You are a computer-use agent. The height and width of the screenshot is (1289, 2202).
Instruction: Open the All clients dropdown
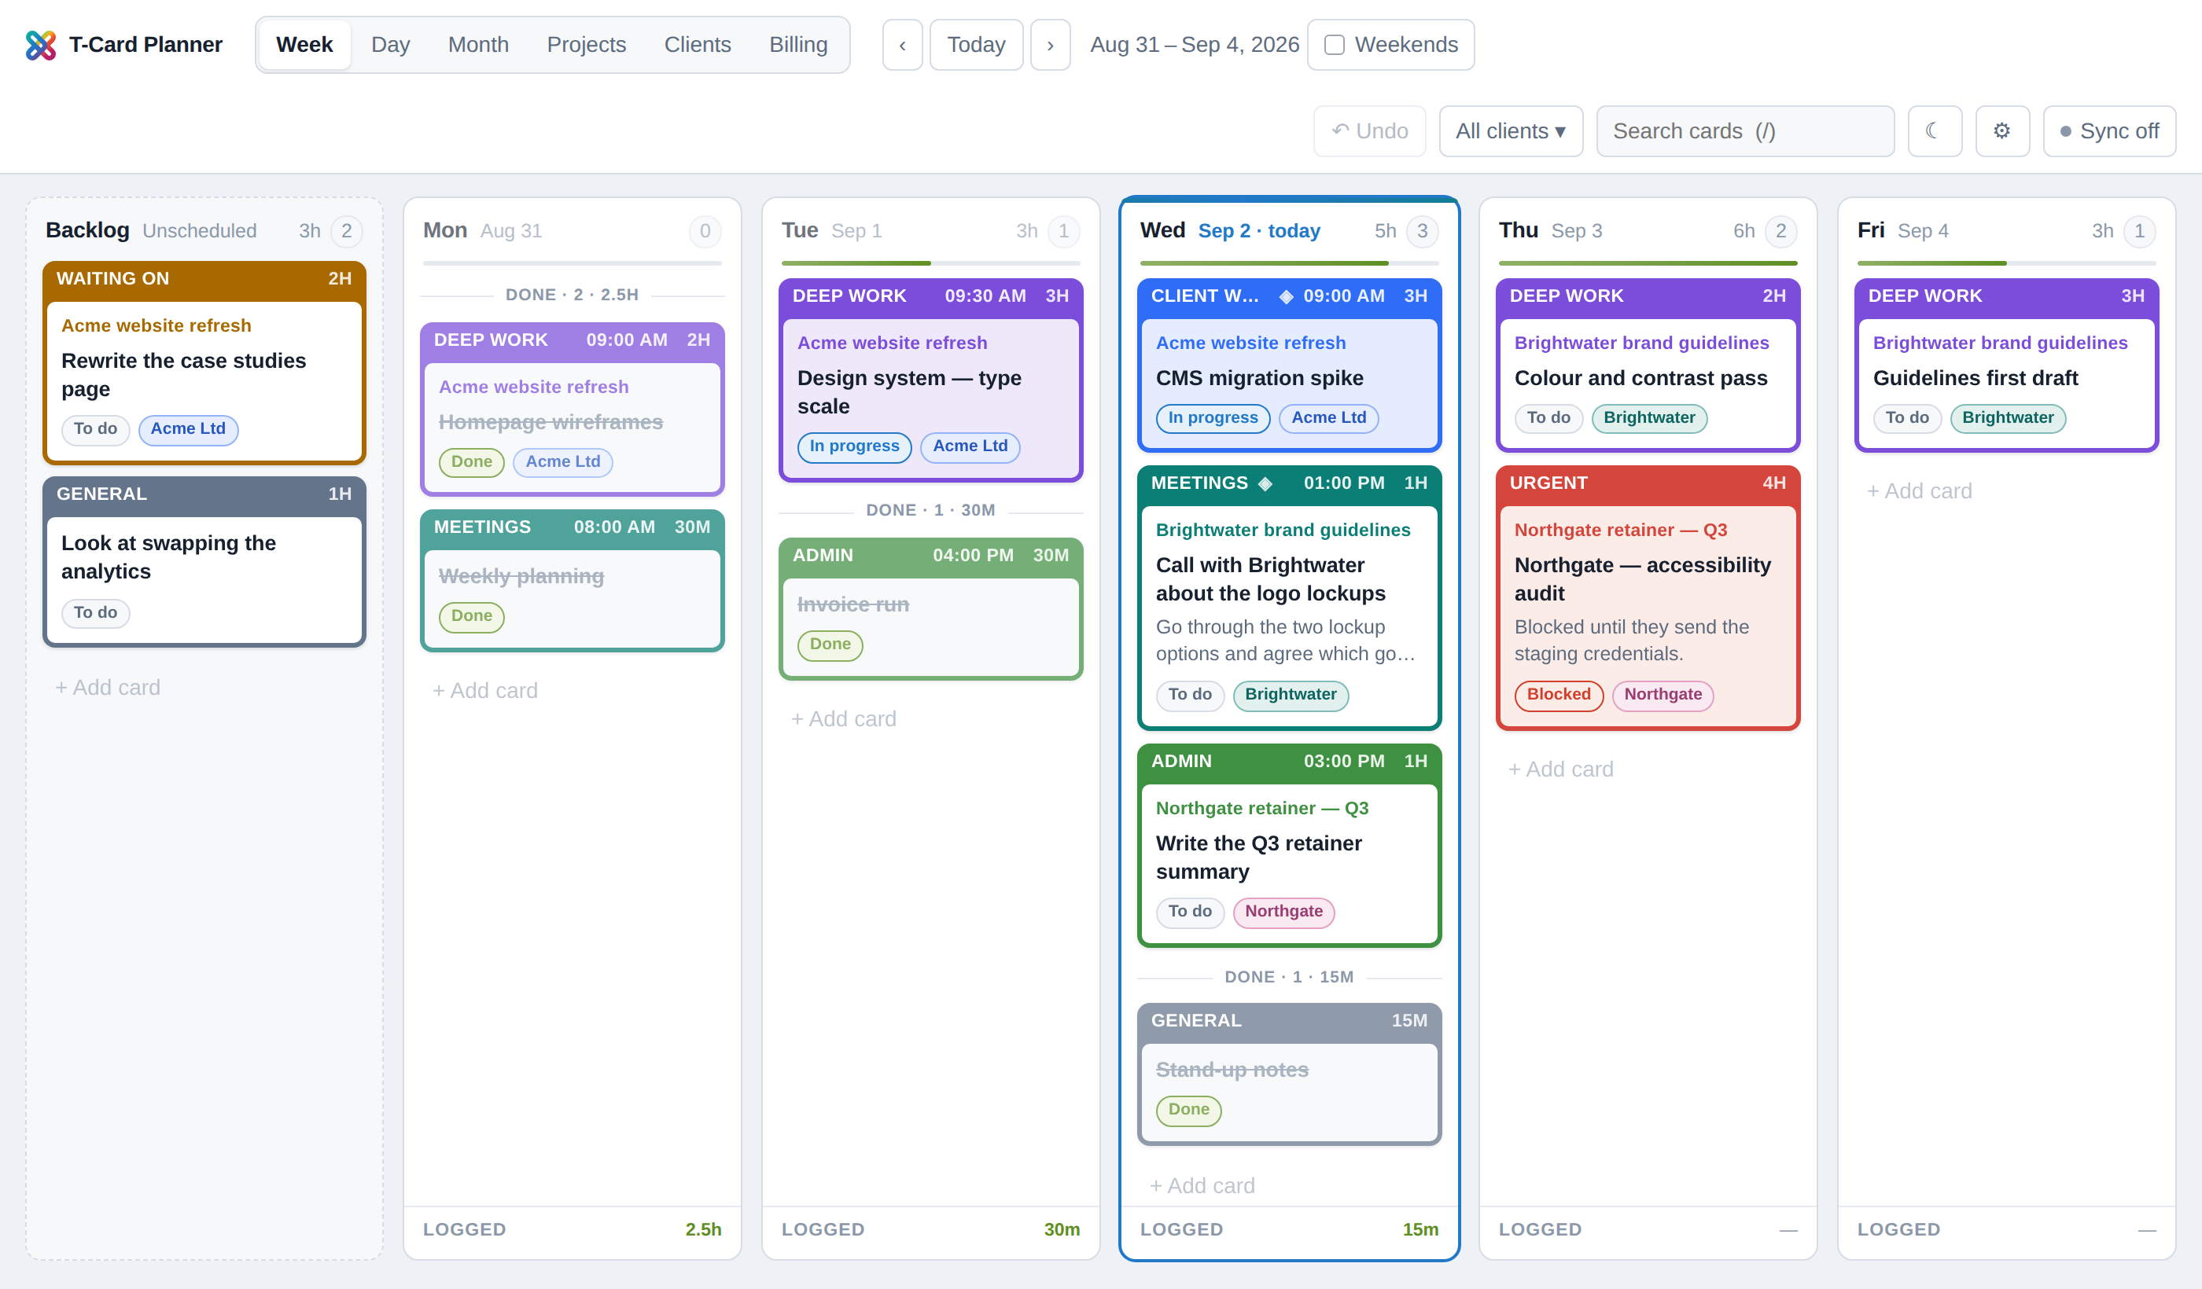[1510, 131]
